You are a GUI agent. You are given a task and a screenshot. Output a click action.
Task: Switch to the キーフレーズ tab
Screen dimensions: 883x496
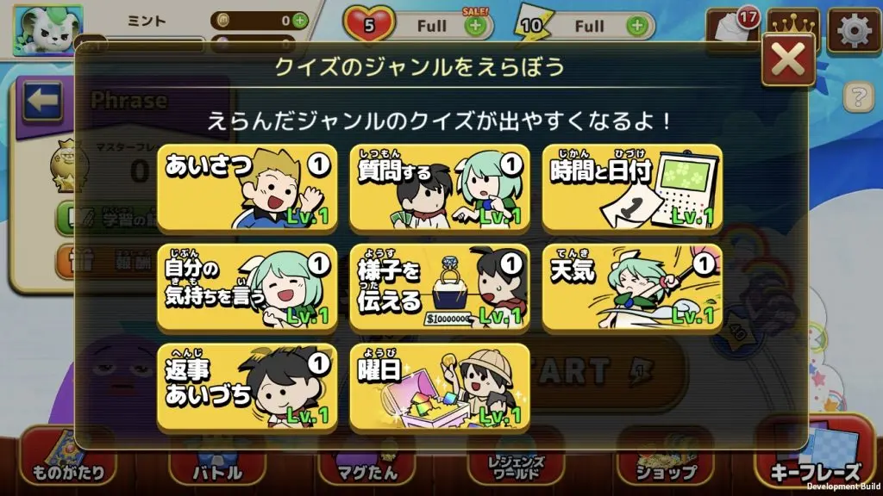816,458
